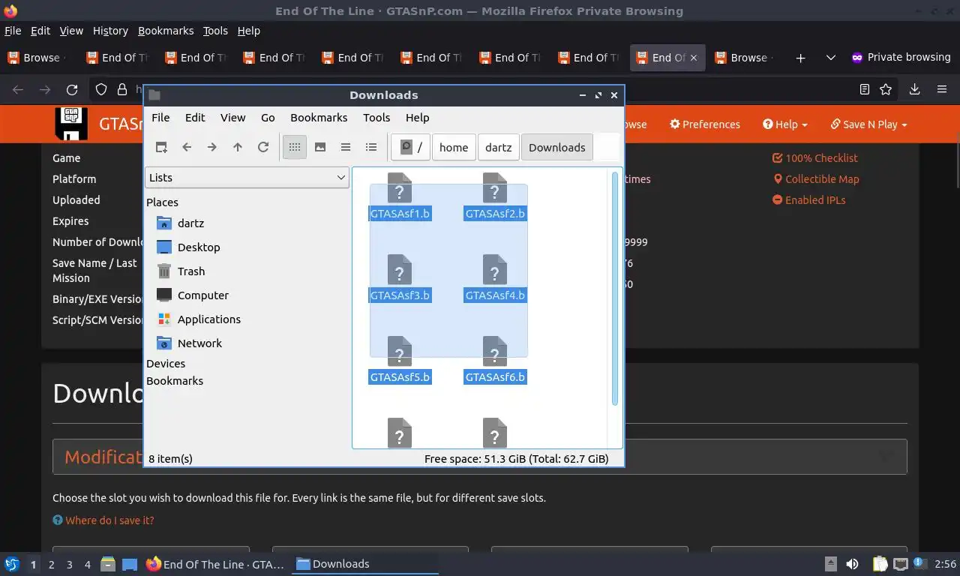Open the file manager's Tools menu
The width and height of the screenshot is (960, 576).
coord(376,117)
